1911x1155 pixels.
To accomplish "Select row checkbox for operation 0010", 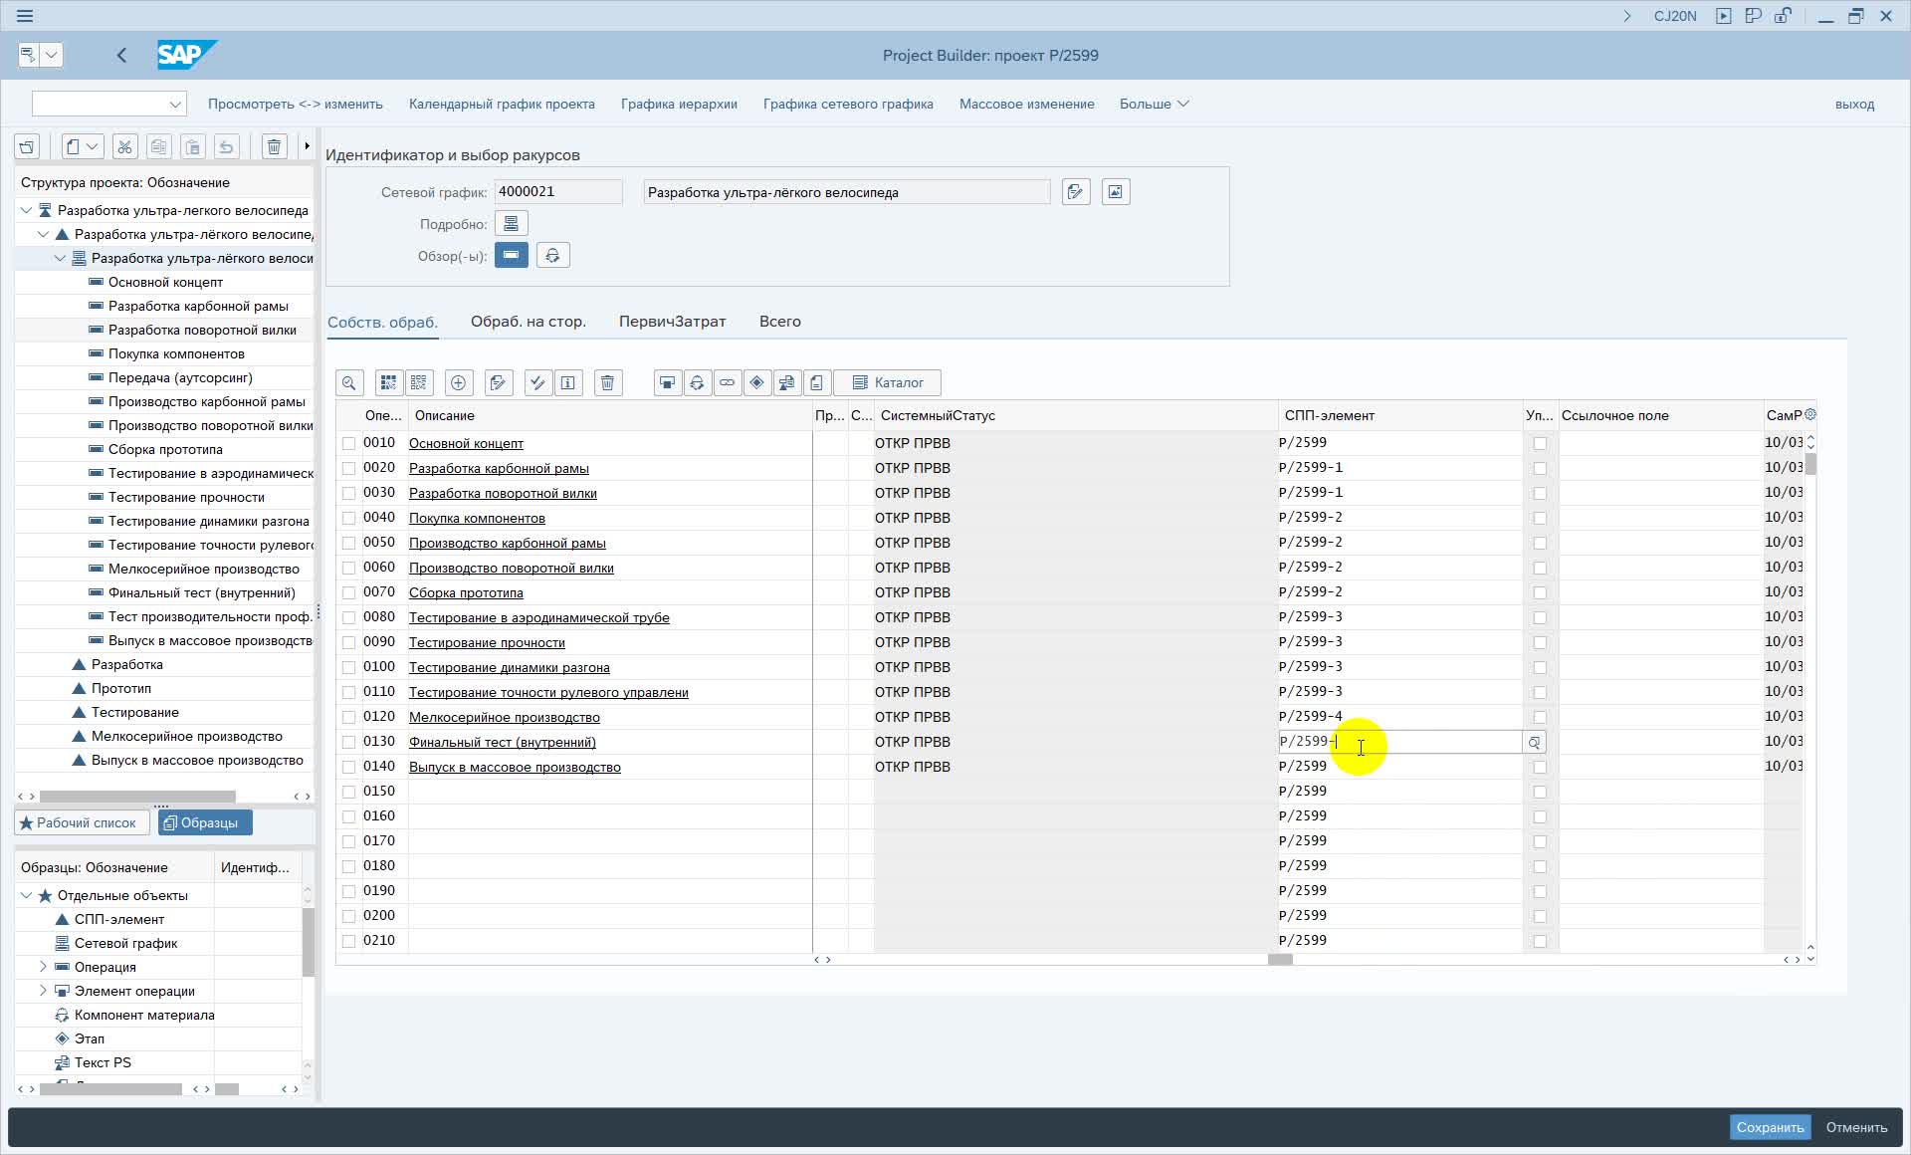I will (x=348, y=443).
